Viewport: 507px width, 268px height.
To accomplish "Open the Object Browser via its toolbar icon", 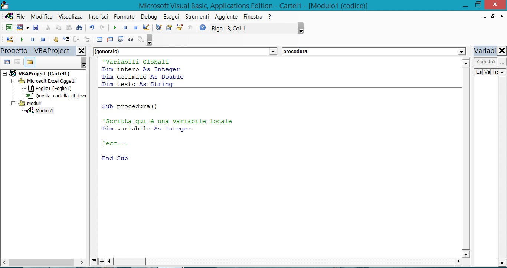I will (x=179, y=27).
